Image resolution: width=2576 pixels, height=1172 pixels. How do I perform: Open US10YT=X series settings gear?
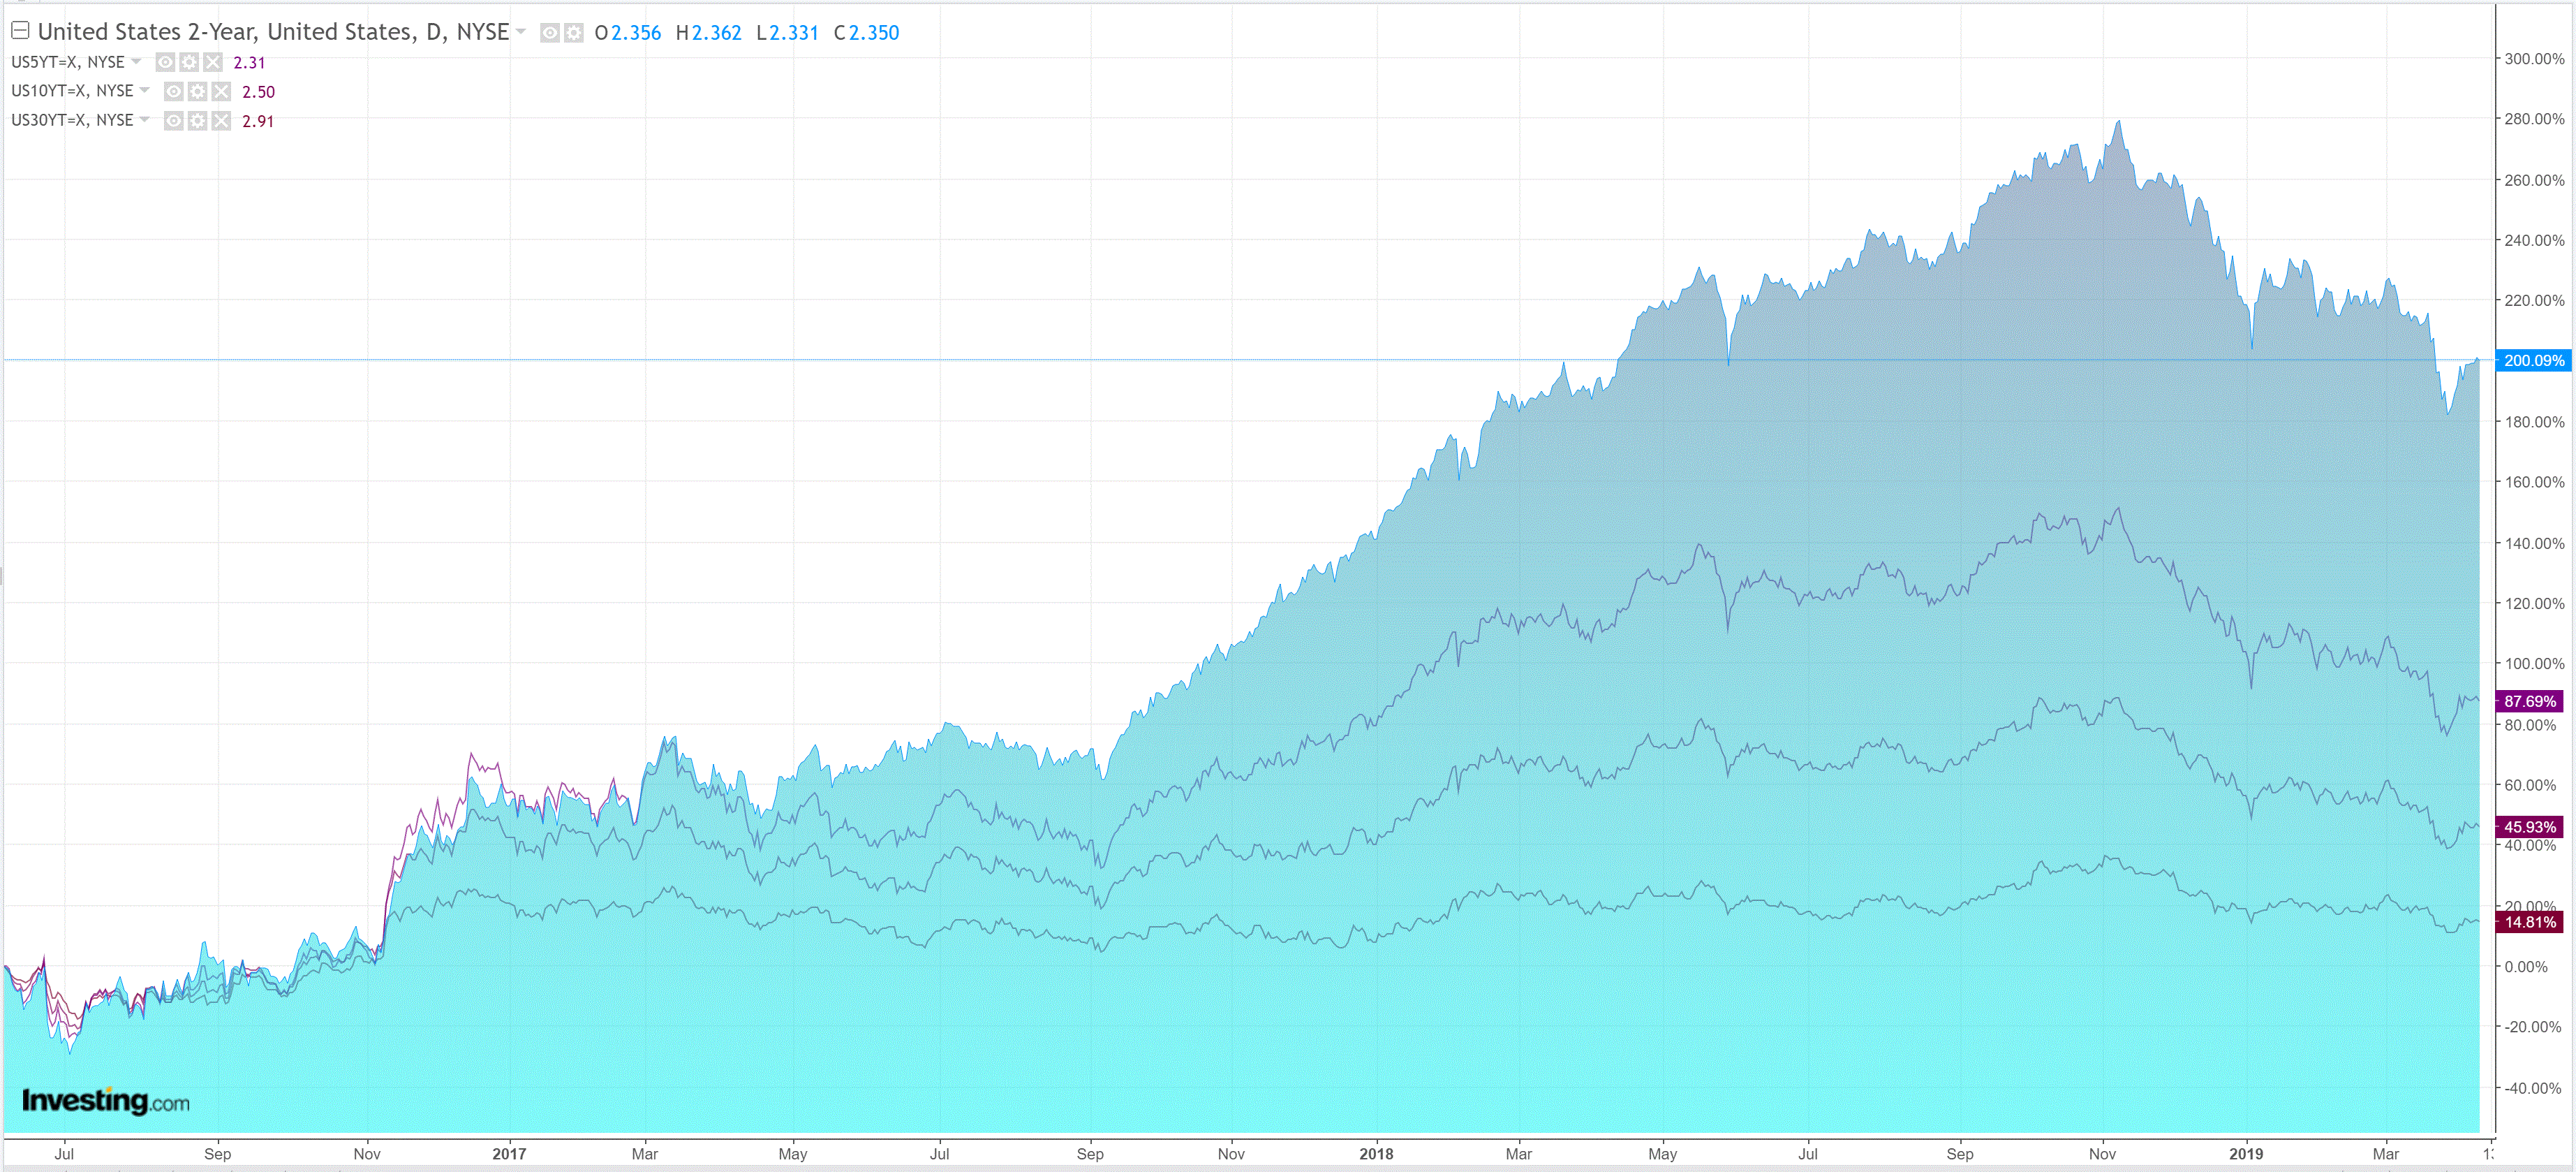[x=197, y=92]
